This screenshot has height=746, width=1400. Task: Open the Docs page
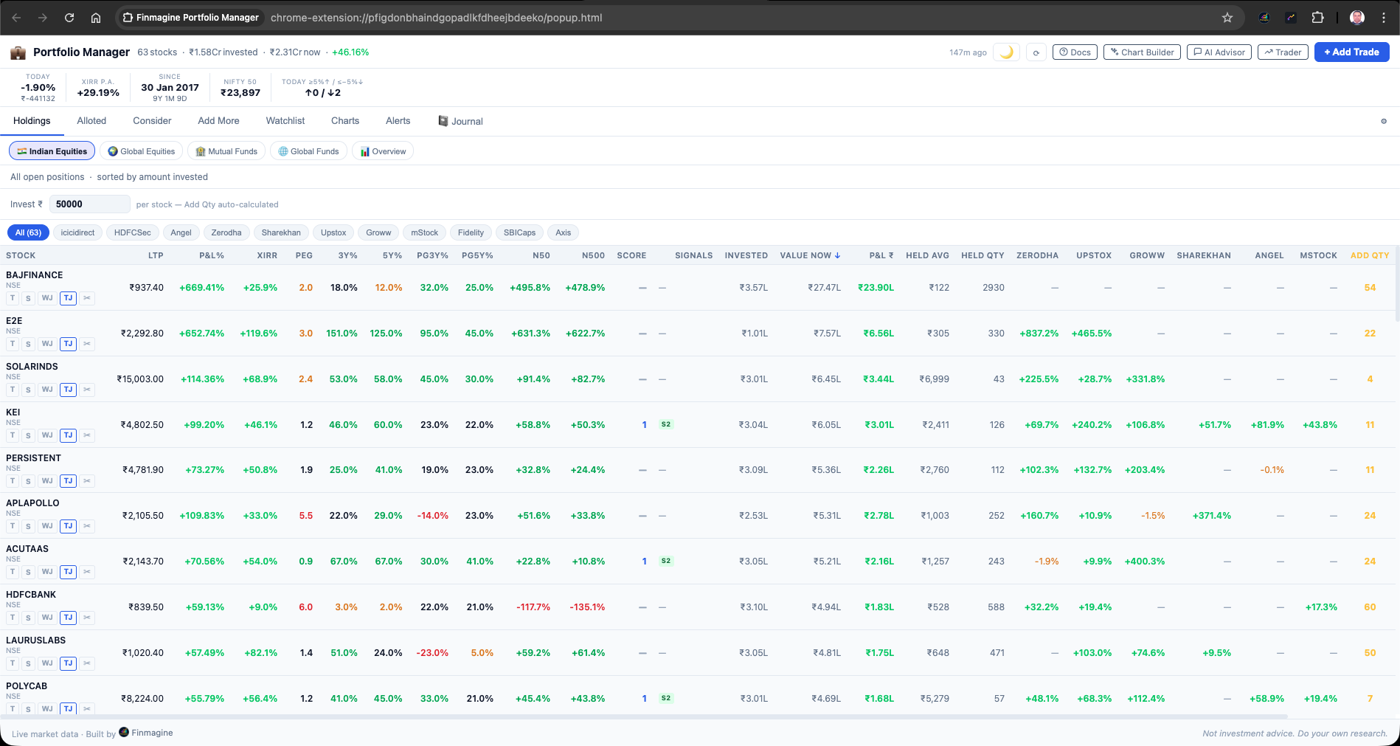(1074, 52)
